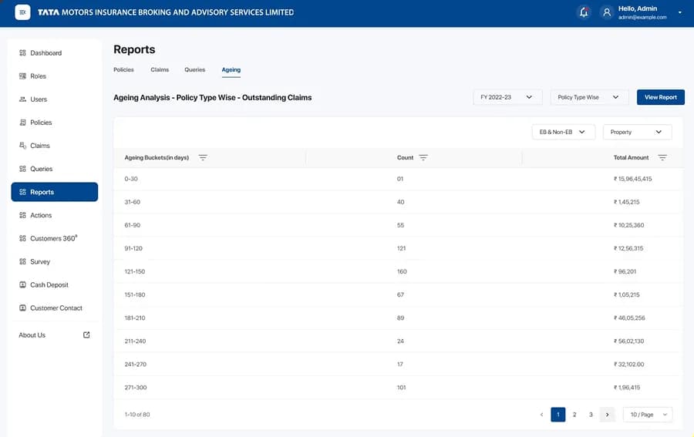Screen dimensions: 694x437
Task: Expand the EB & Non-EB dropdown
Action: (563, 132)
